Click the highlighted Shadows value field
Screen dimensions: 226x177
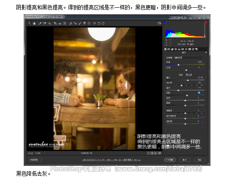tap(201, 93)
